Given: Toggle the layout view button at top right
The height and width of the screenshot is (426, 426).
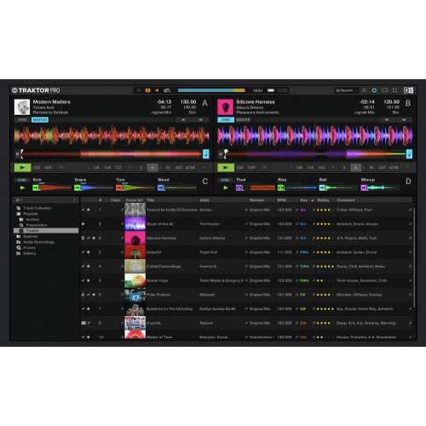Looking at the screenshot, I should [x=409, y=90].
